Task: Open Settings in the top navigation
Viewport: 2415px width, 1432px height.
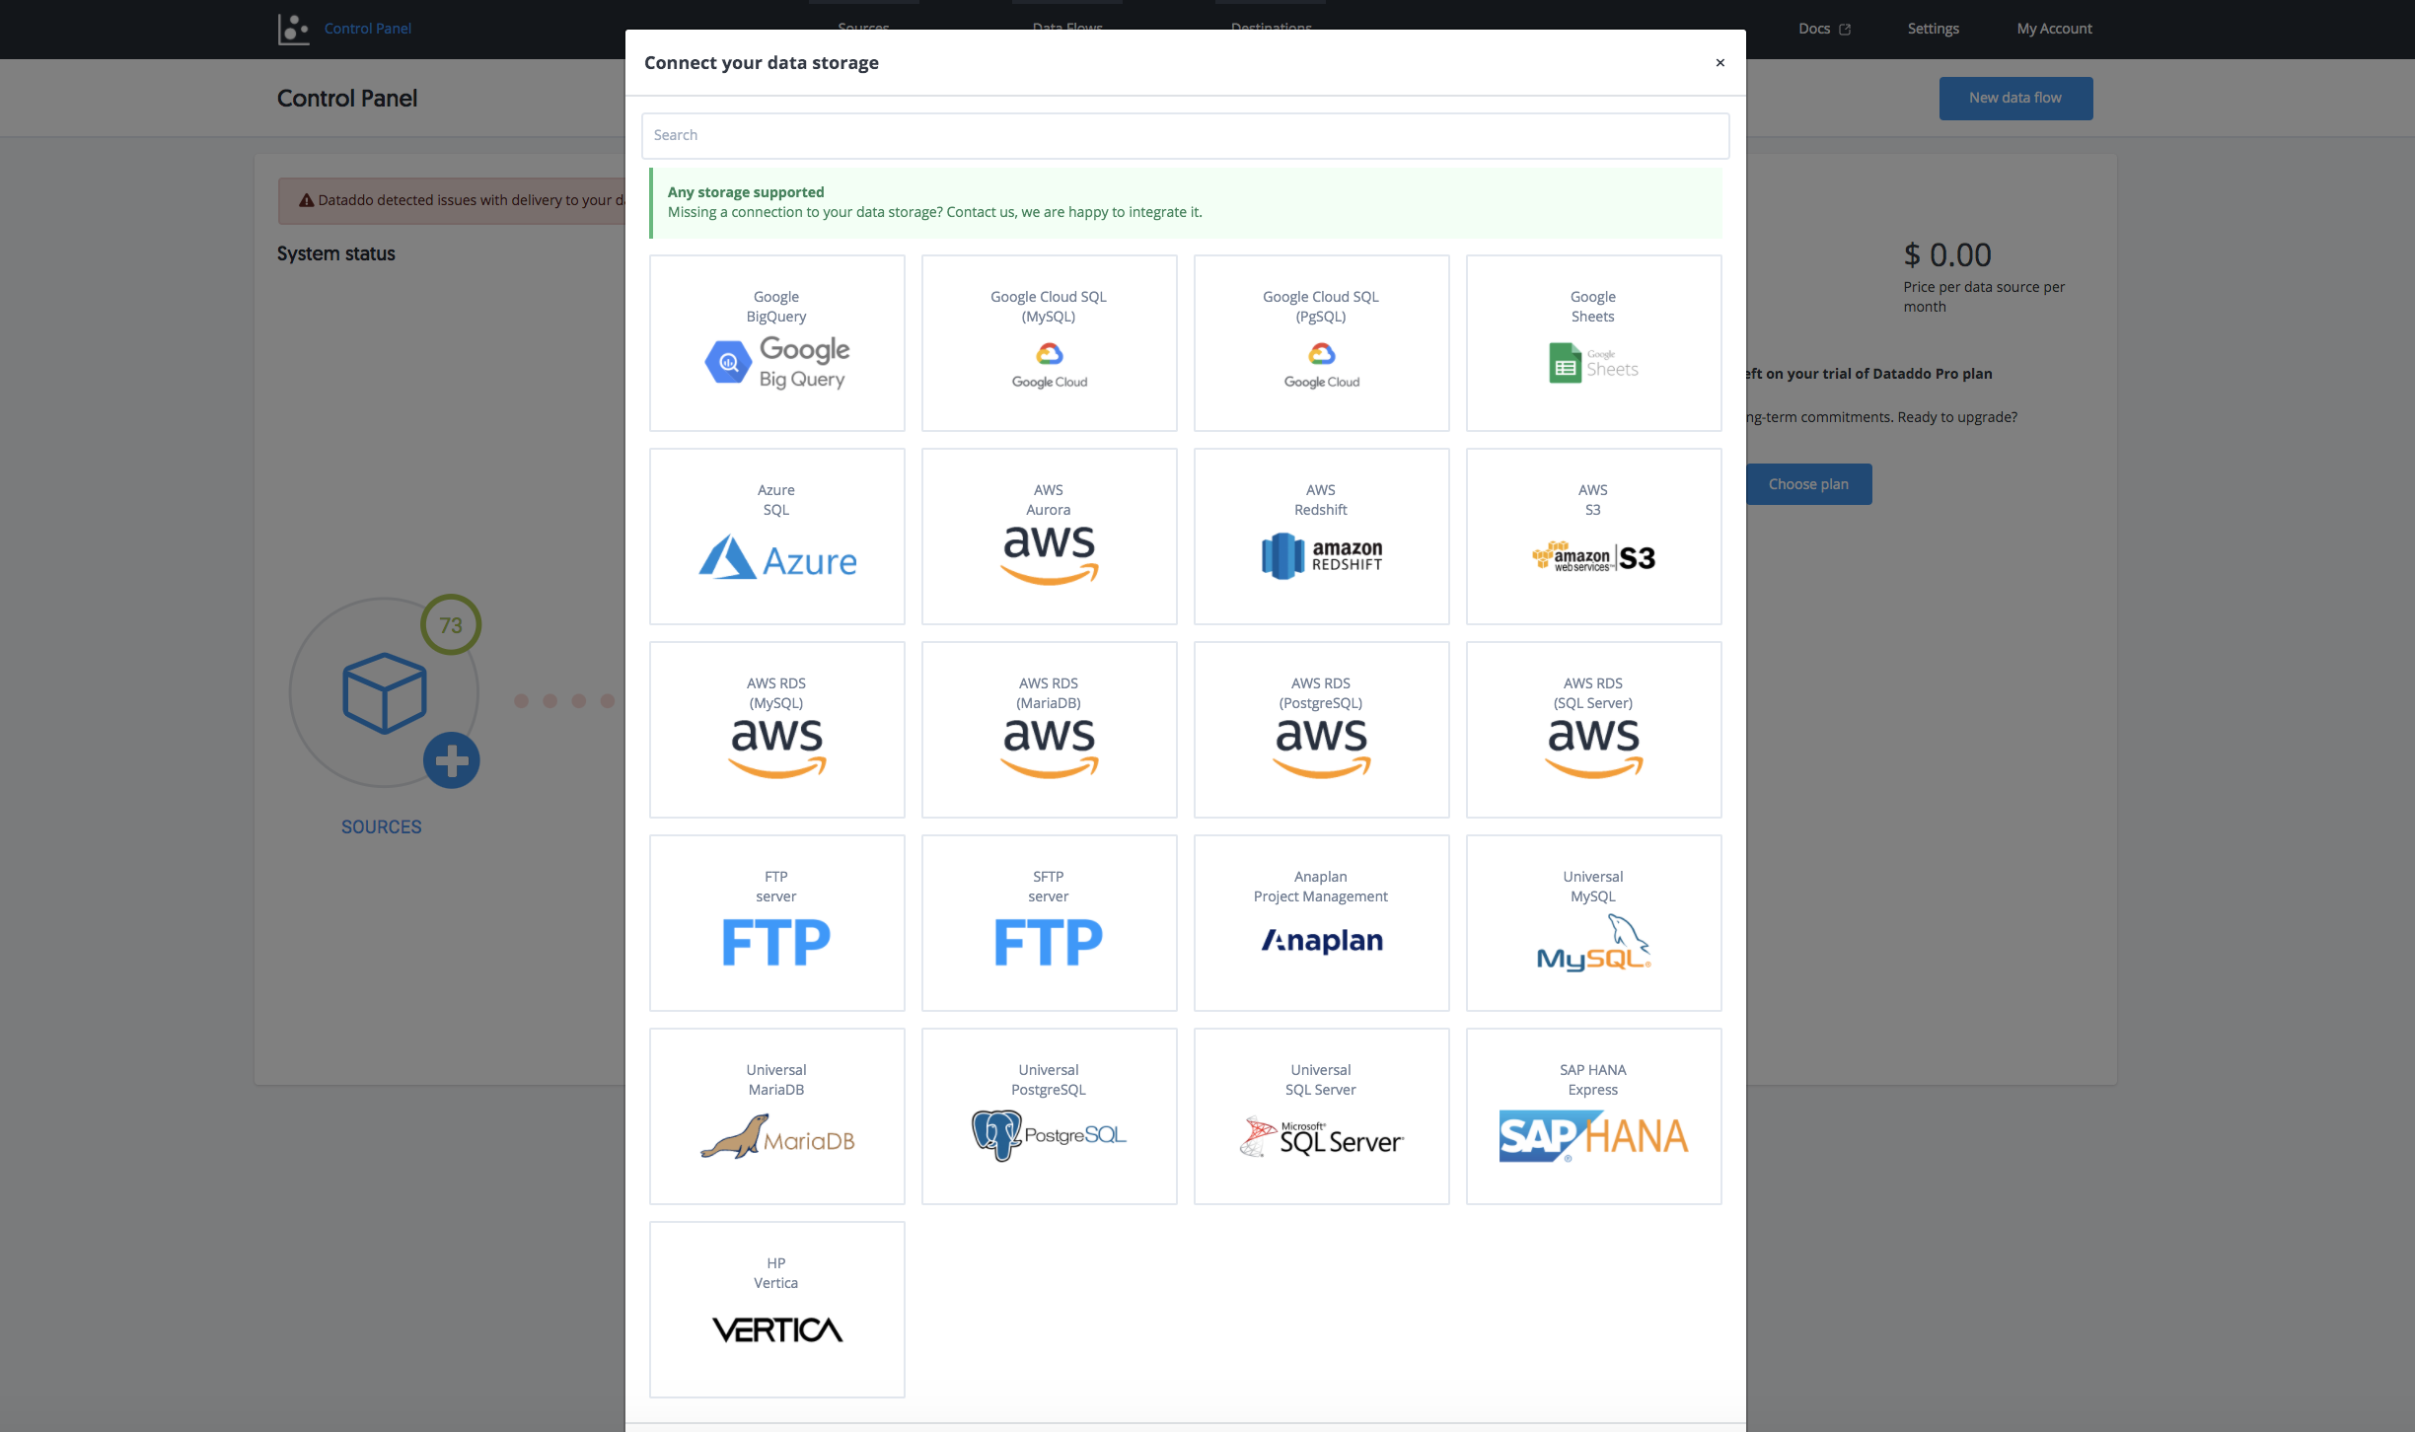Action: point(1933,29)
